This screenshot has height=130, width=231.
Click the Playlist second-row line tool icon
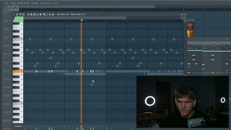tap(13, 6)
